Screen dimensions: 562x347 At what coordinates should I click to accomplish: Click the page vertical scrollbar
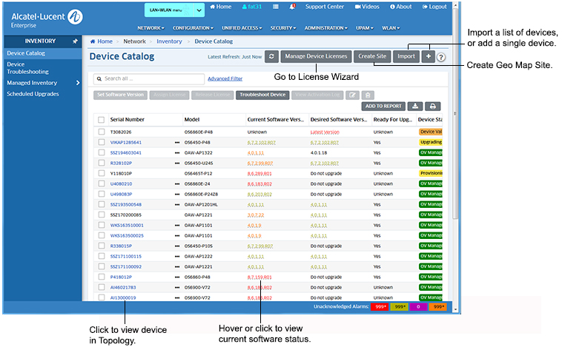click(455, 115)
